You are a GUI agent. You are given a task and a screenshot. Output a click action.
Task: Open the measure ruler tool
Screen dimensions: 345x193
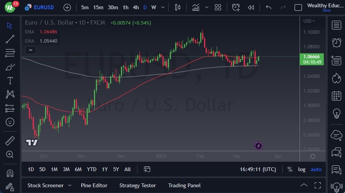[10, 141]
